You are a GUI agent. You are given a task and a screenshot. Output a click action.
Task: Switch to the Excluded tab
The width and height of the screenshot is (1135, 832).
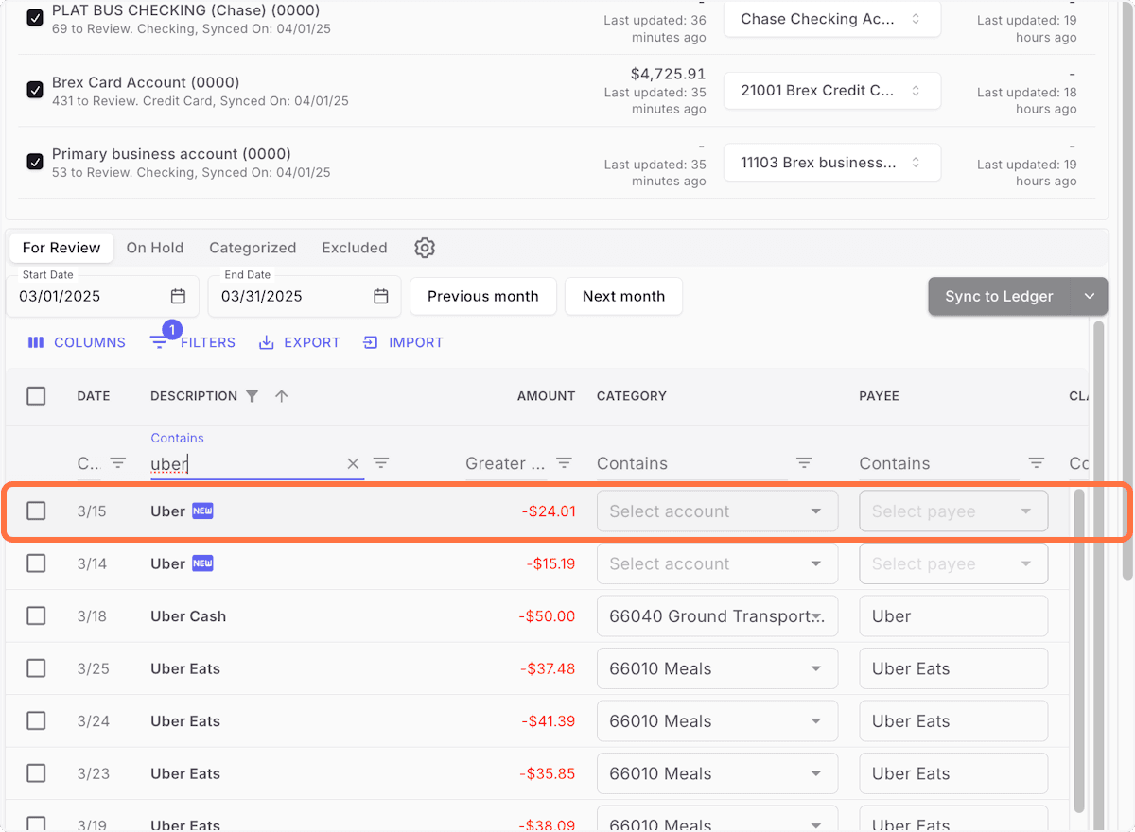pos(354,247)
